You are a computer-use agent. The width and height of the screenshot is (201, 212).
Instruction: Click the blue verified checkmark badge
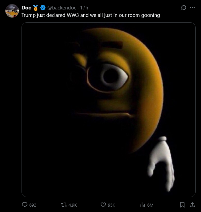[43, 7]
